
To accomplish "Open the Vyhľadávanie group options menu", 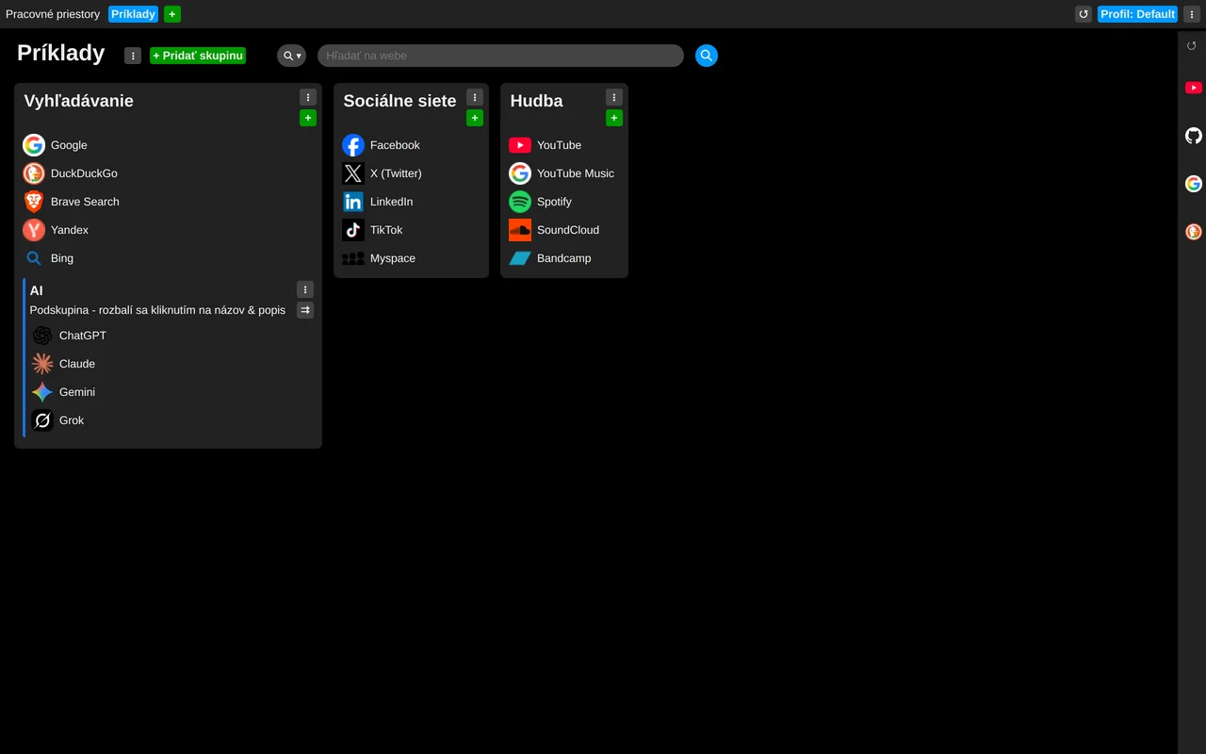I will tap(308, 97).
